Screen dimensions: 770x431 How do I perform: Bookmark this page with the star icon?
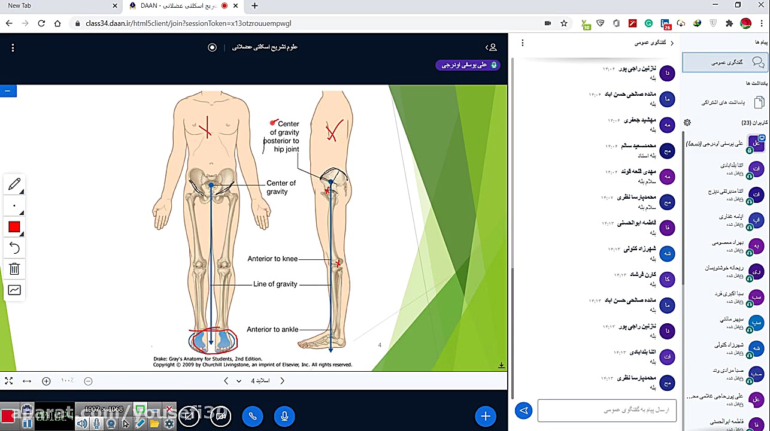click(564, 23)
